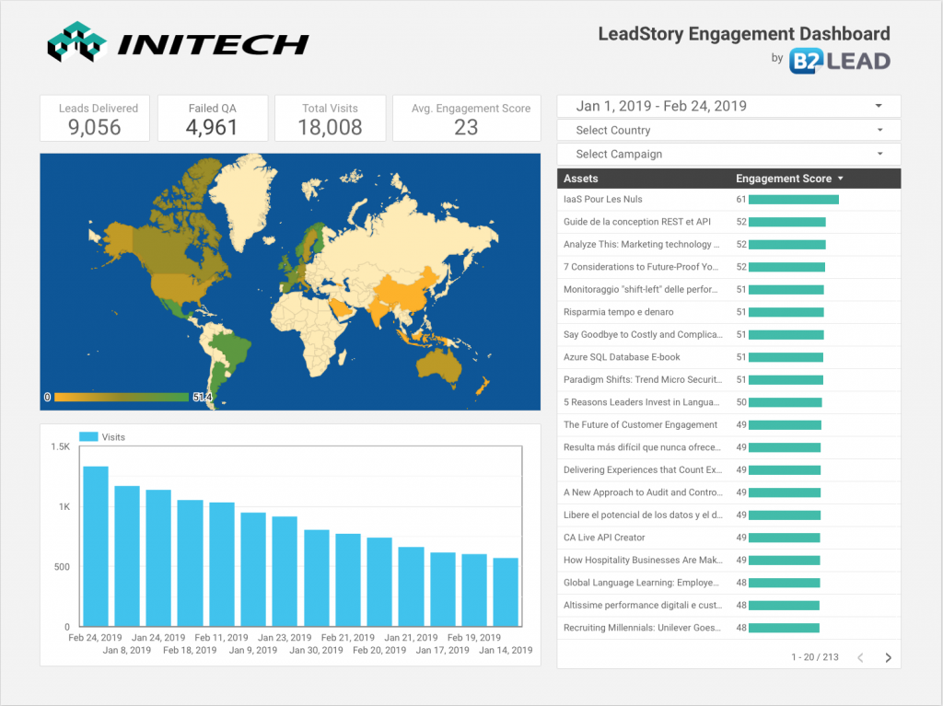Select 'Monitoraggio "shift-left"' asset row

pos(729,290)
